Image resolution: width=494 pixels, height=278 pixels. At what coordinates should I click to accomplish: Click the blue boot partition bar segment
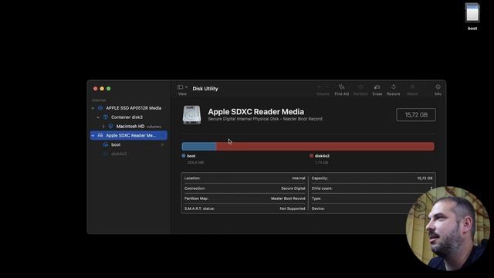pyautogui.click(x=199, y=146)
